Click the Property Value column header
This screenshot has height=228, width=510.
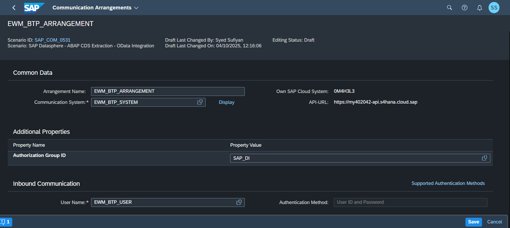246,145
